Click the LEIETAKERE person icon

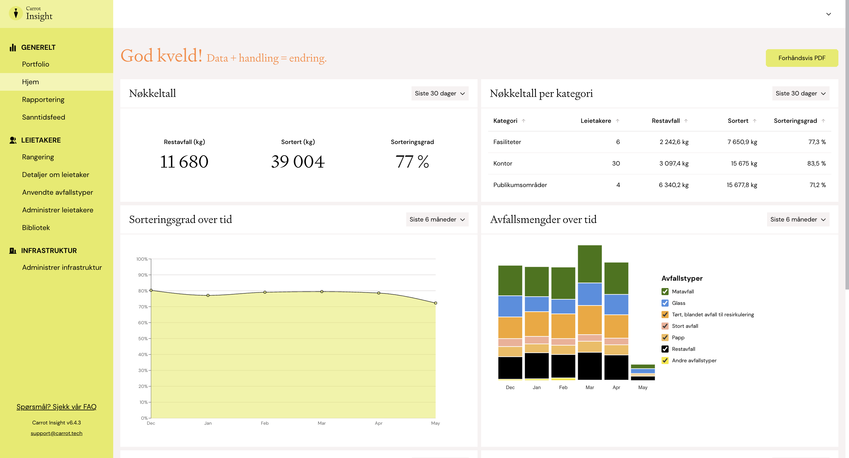tap(13, 140)
